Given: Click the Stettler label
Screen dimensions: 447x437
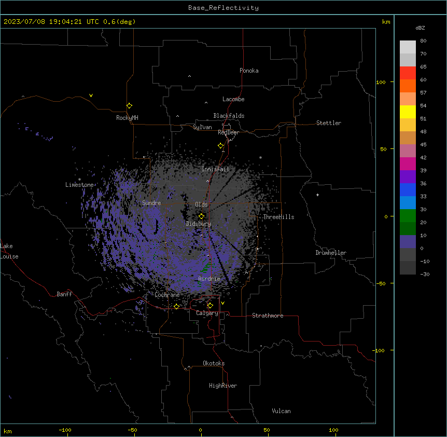Looking at the screenshot, I should [x=329, y=123].
